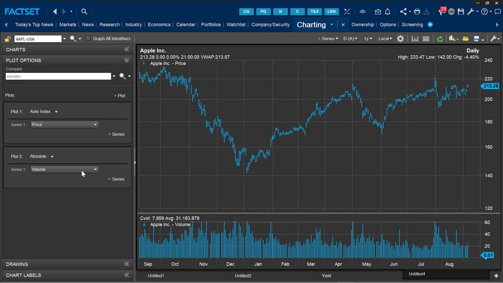Click the blue save chart icon

tap(477, 39)
